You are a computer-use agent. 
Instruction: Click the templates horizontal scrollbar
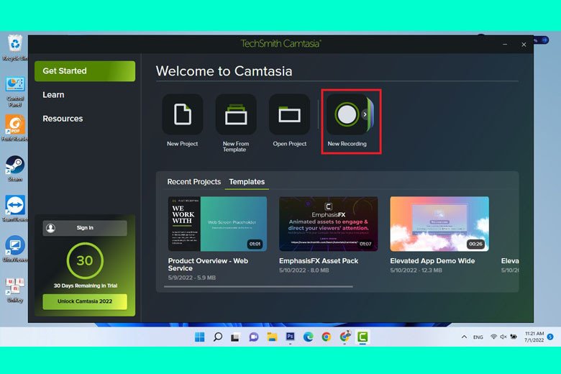pyautogui.click(x=258, y=286)
